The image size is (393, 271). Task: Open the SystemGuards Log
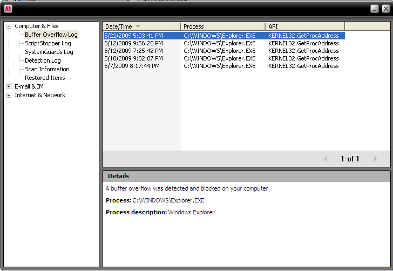49,52
